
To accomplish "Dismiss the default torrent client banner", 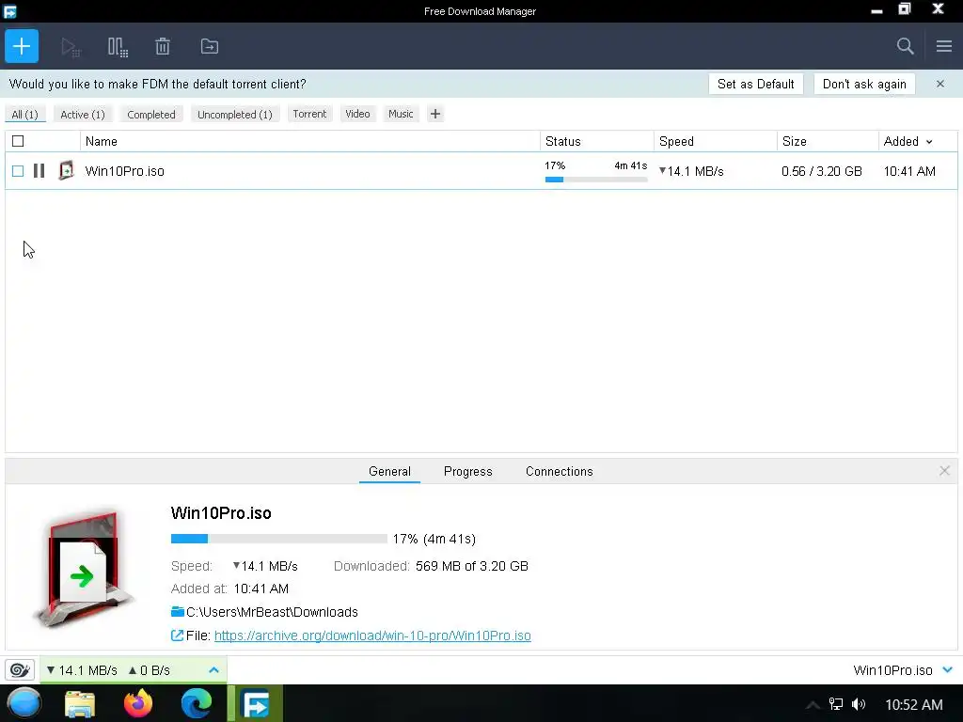I will (x=940, y=84).
